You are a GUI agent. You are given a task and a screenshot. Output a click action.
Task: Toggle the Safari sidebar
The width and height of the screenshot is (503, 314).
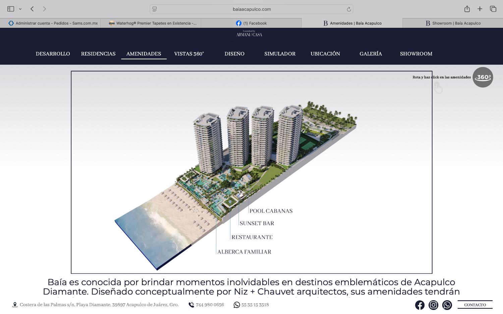[x=11, y=9]
